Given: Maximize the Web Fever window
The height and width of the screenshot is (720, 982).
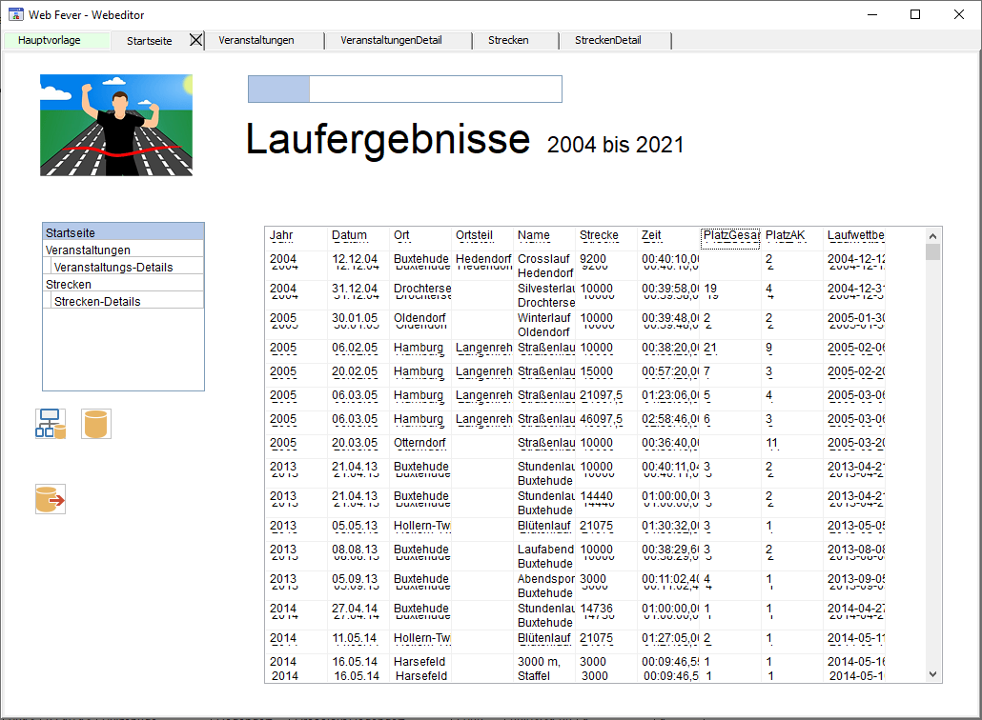Looking at the screenshot, I should point(915,14).
